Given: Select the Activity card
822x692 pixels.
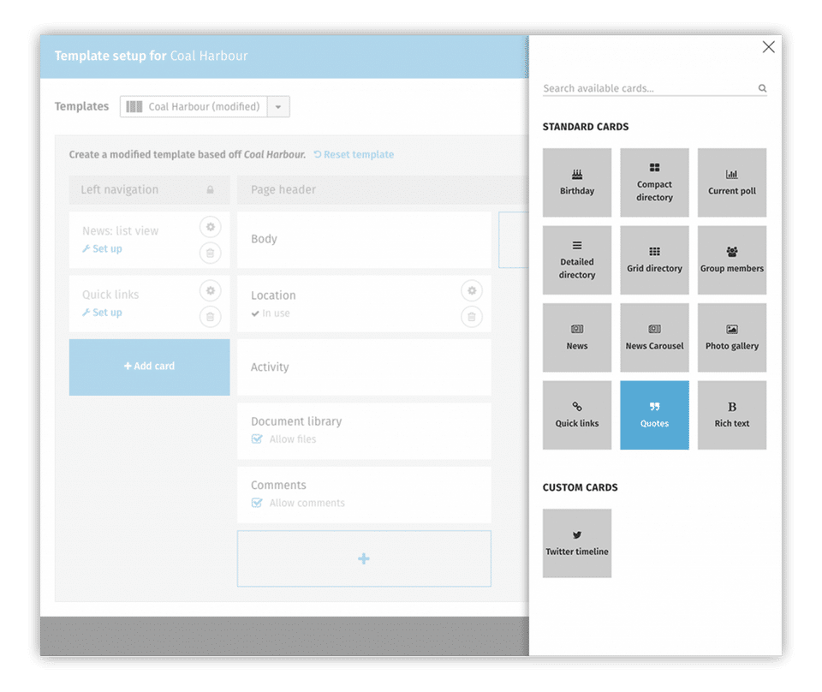Looking at the screenshot, I should coord(364,367).
